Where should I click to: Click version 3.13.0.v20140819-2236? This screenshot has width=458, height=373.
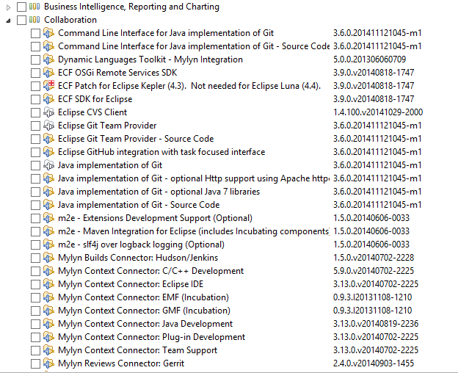point(376,324)
